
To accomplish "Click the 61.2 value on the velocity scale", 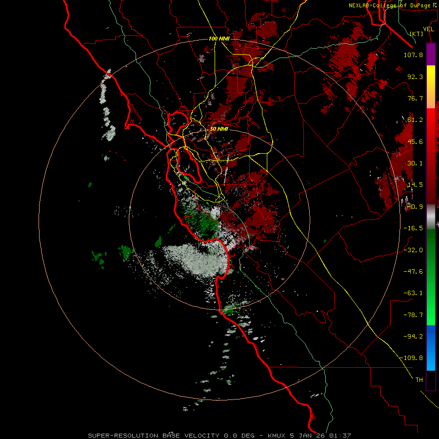I will [x=415, y=120].
